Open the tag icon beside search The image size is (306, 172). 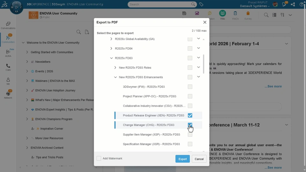[201, 4]
